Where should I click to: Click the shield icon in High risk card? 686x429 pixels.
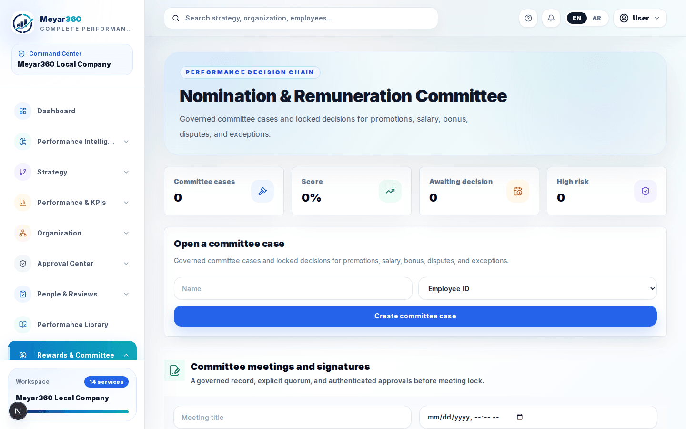pyautogui.click(x=646, y=191)
